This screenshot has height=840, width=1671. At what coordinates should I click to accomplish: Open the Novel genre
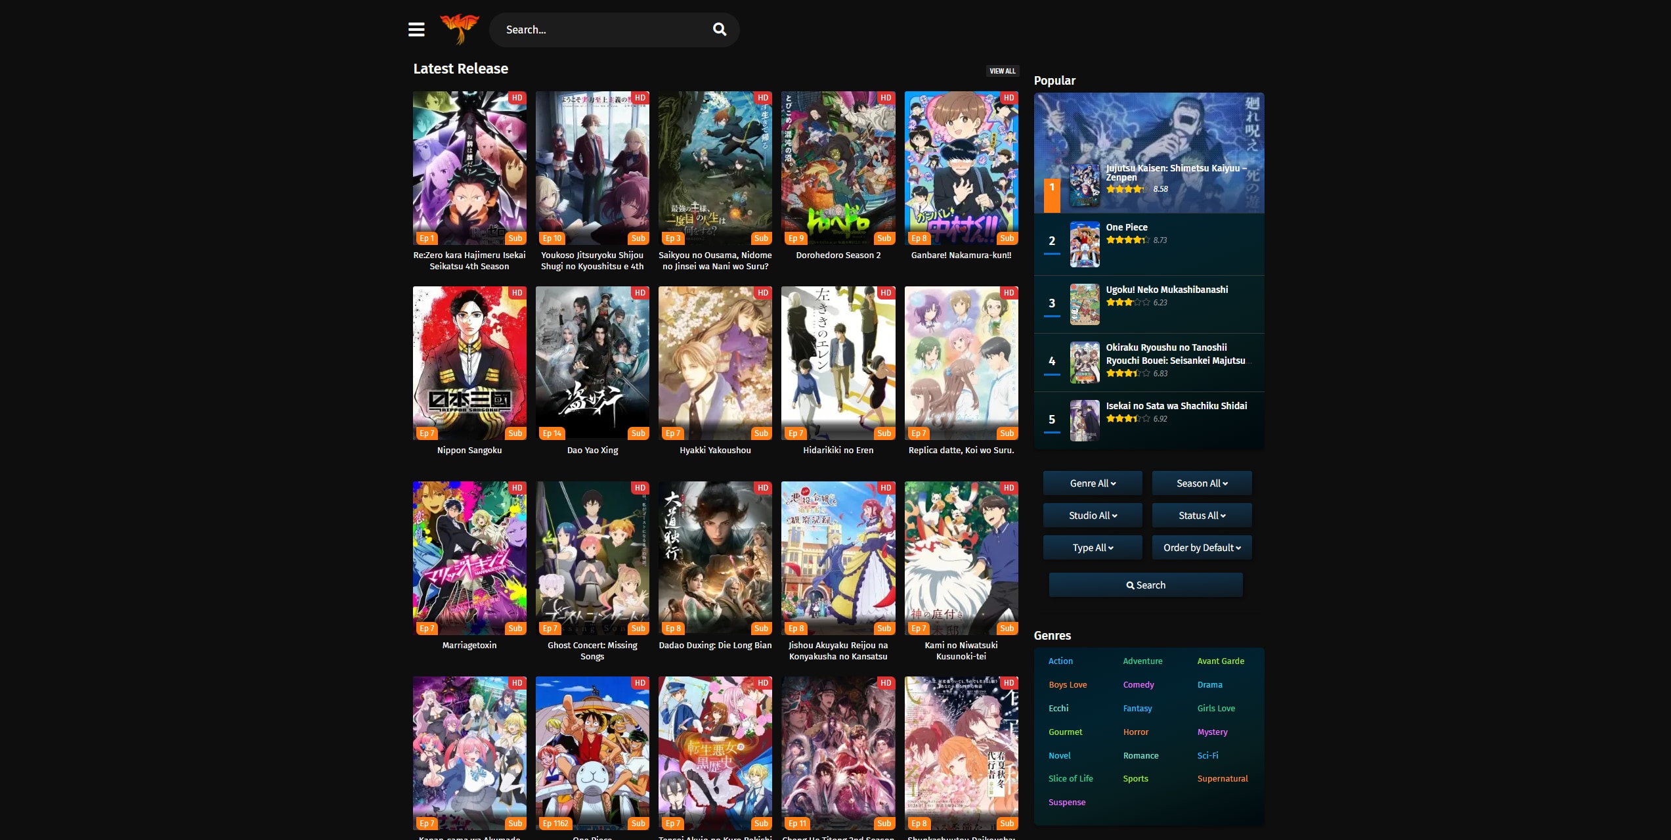coord(1059,756)
